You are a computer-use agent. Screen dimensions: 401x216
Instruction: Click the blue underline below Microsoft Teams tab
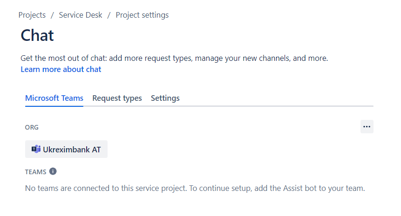(54, 106)
